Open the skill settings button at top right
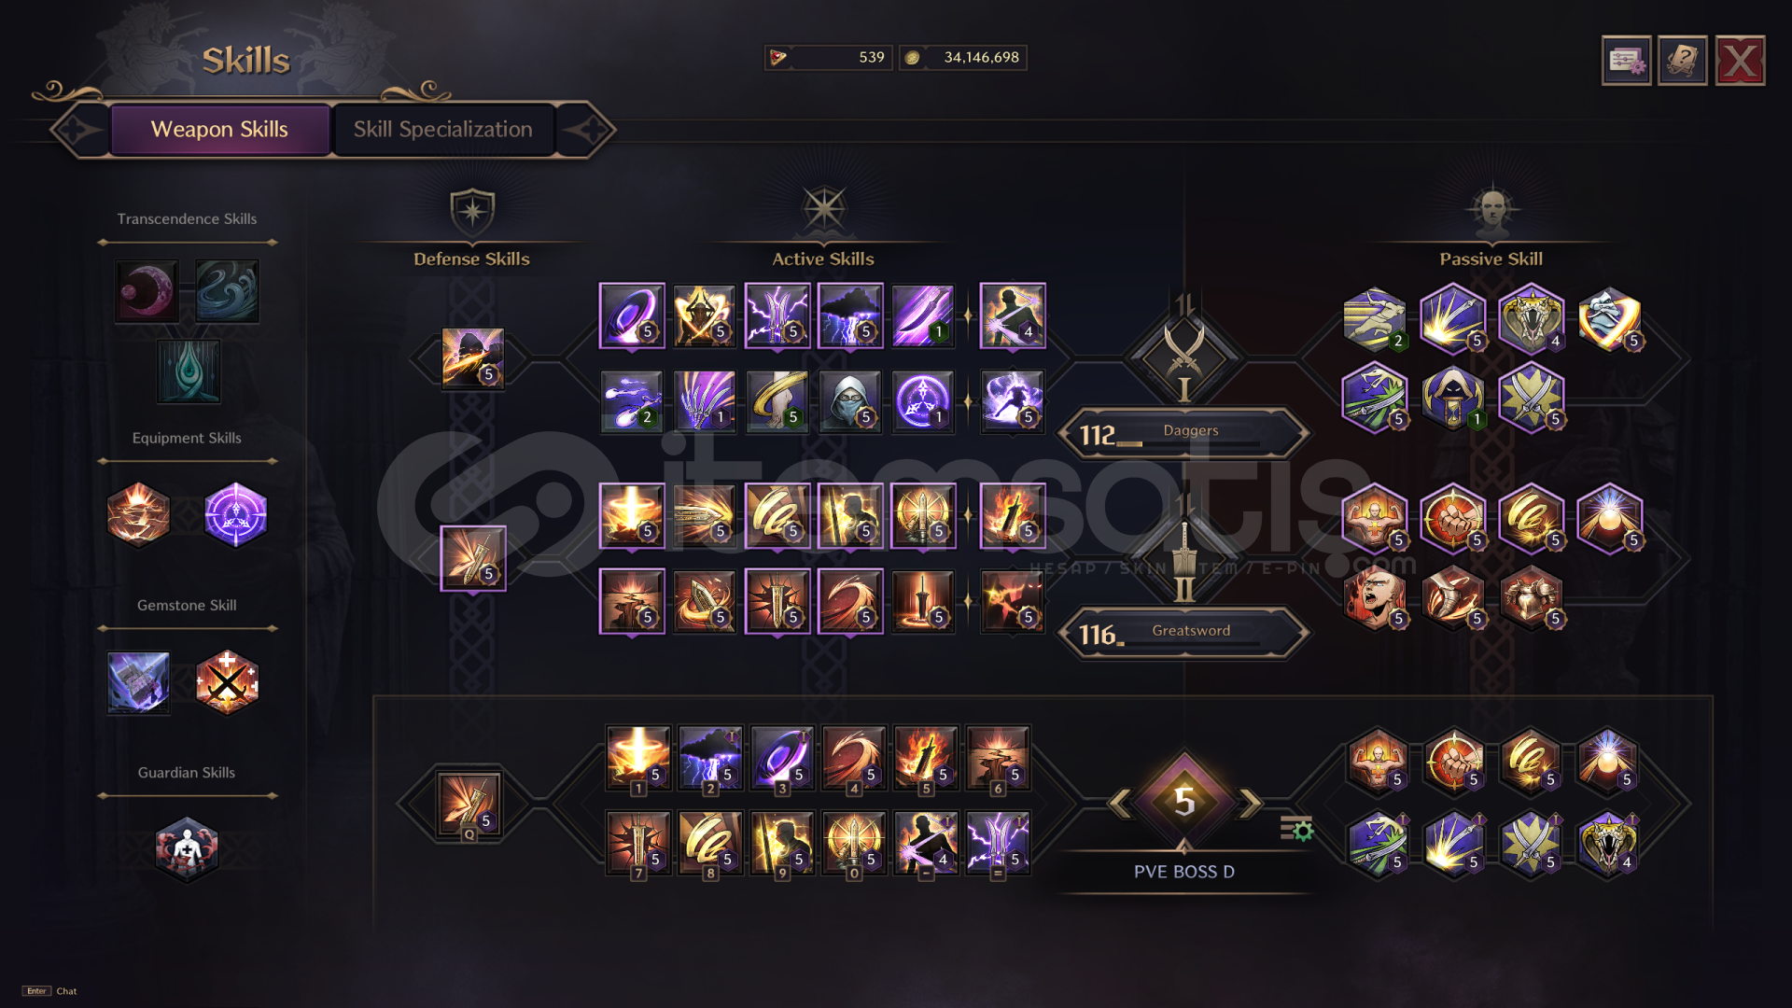 pos(1627,61)
